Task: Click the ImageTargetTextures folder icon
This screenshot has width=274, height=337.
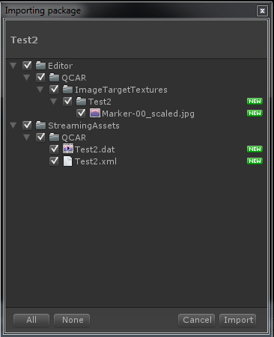Action: click(67, 90)
